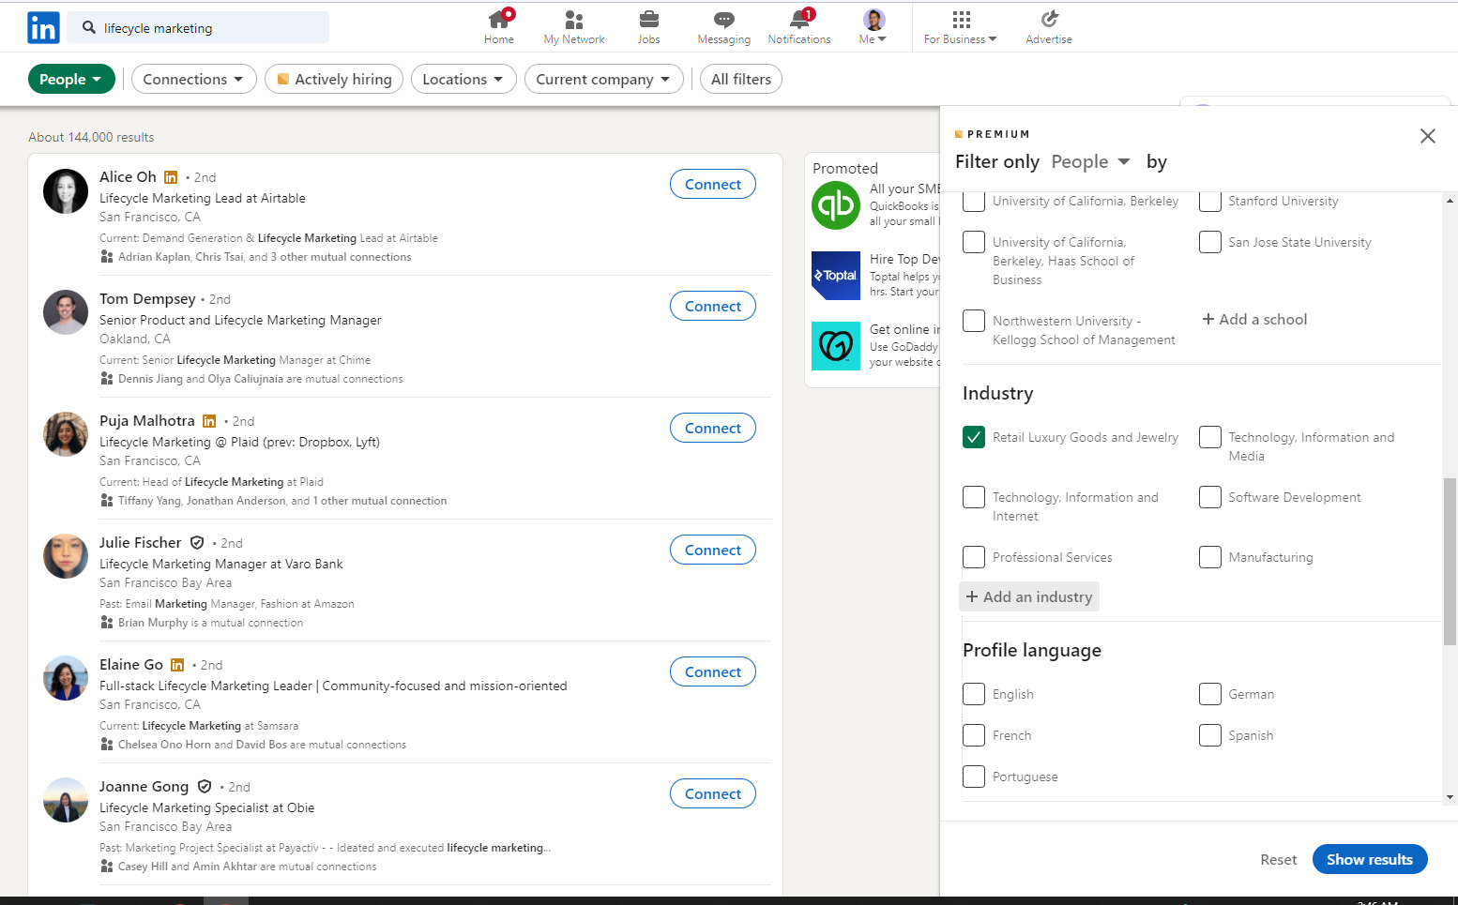The height and width of the screenshot is (905, 1458).
Task: Connect with Elaine Go
Action: [713, 671]
